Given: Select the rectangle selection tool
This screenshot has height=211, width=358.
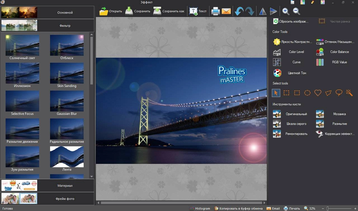Looking at the screenshot, I should 286,93.
